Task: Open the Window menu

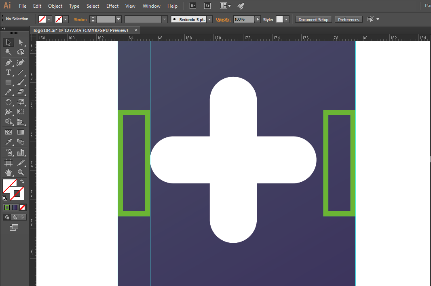Action: point(152,6)
